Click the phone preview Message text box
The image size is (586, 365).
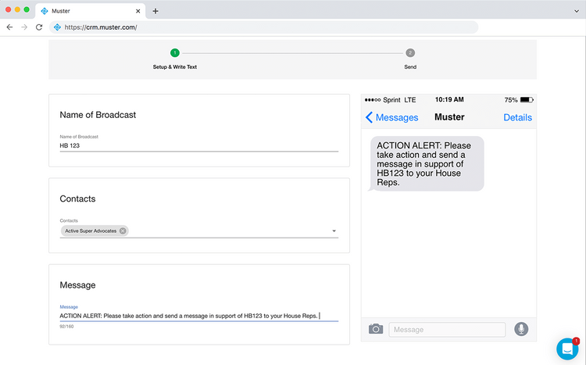coord(447,330)
